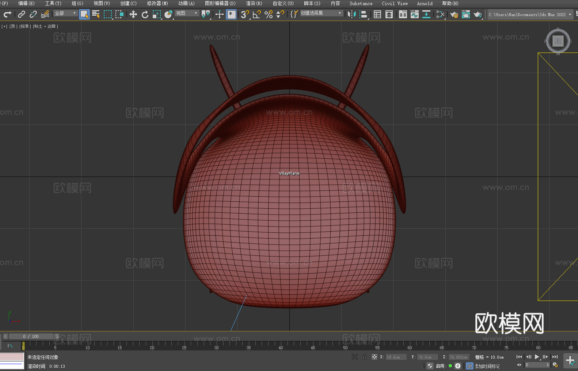Click the ViewCube top face
Viewport: 578px width, 371px height.
[558, 41]
